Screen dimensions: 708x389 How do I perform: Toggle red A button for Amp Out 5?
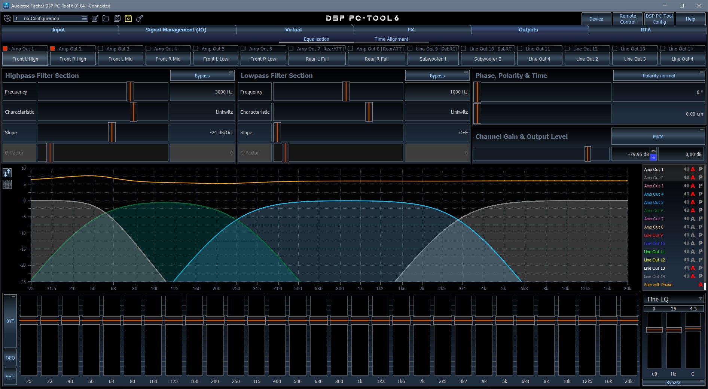pyautogui.click(x=693, y=202)
